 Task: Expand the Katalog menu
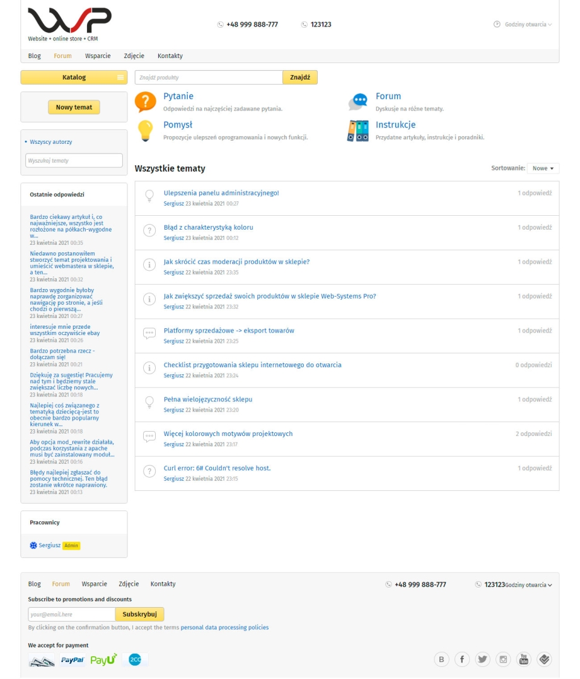tap(74, 78)
